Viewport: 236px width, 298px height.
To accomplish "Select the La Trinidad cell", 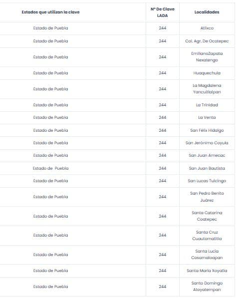I will point(207,105).
